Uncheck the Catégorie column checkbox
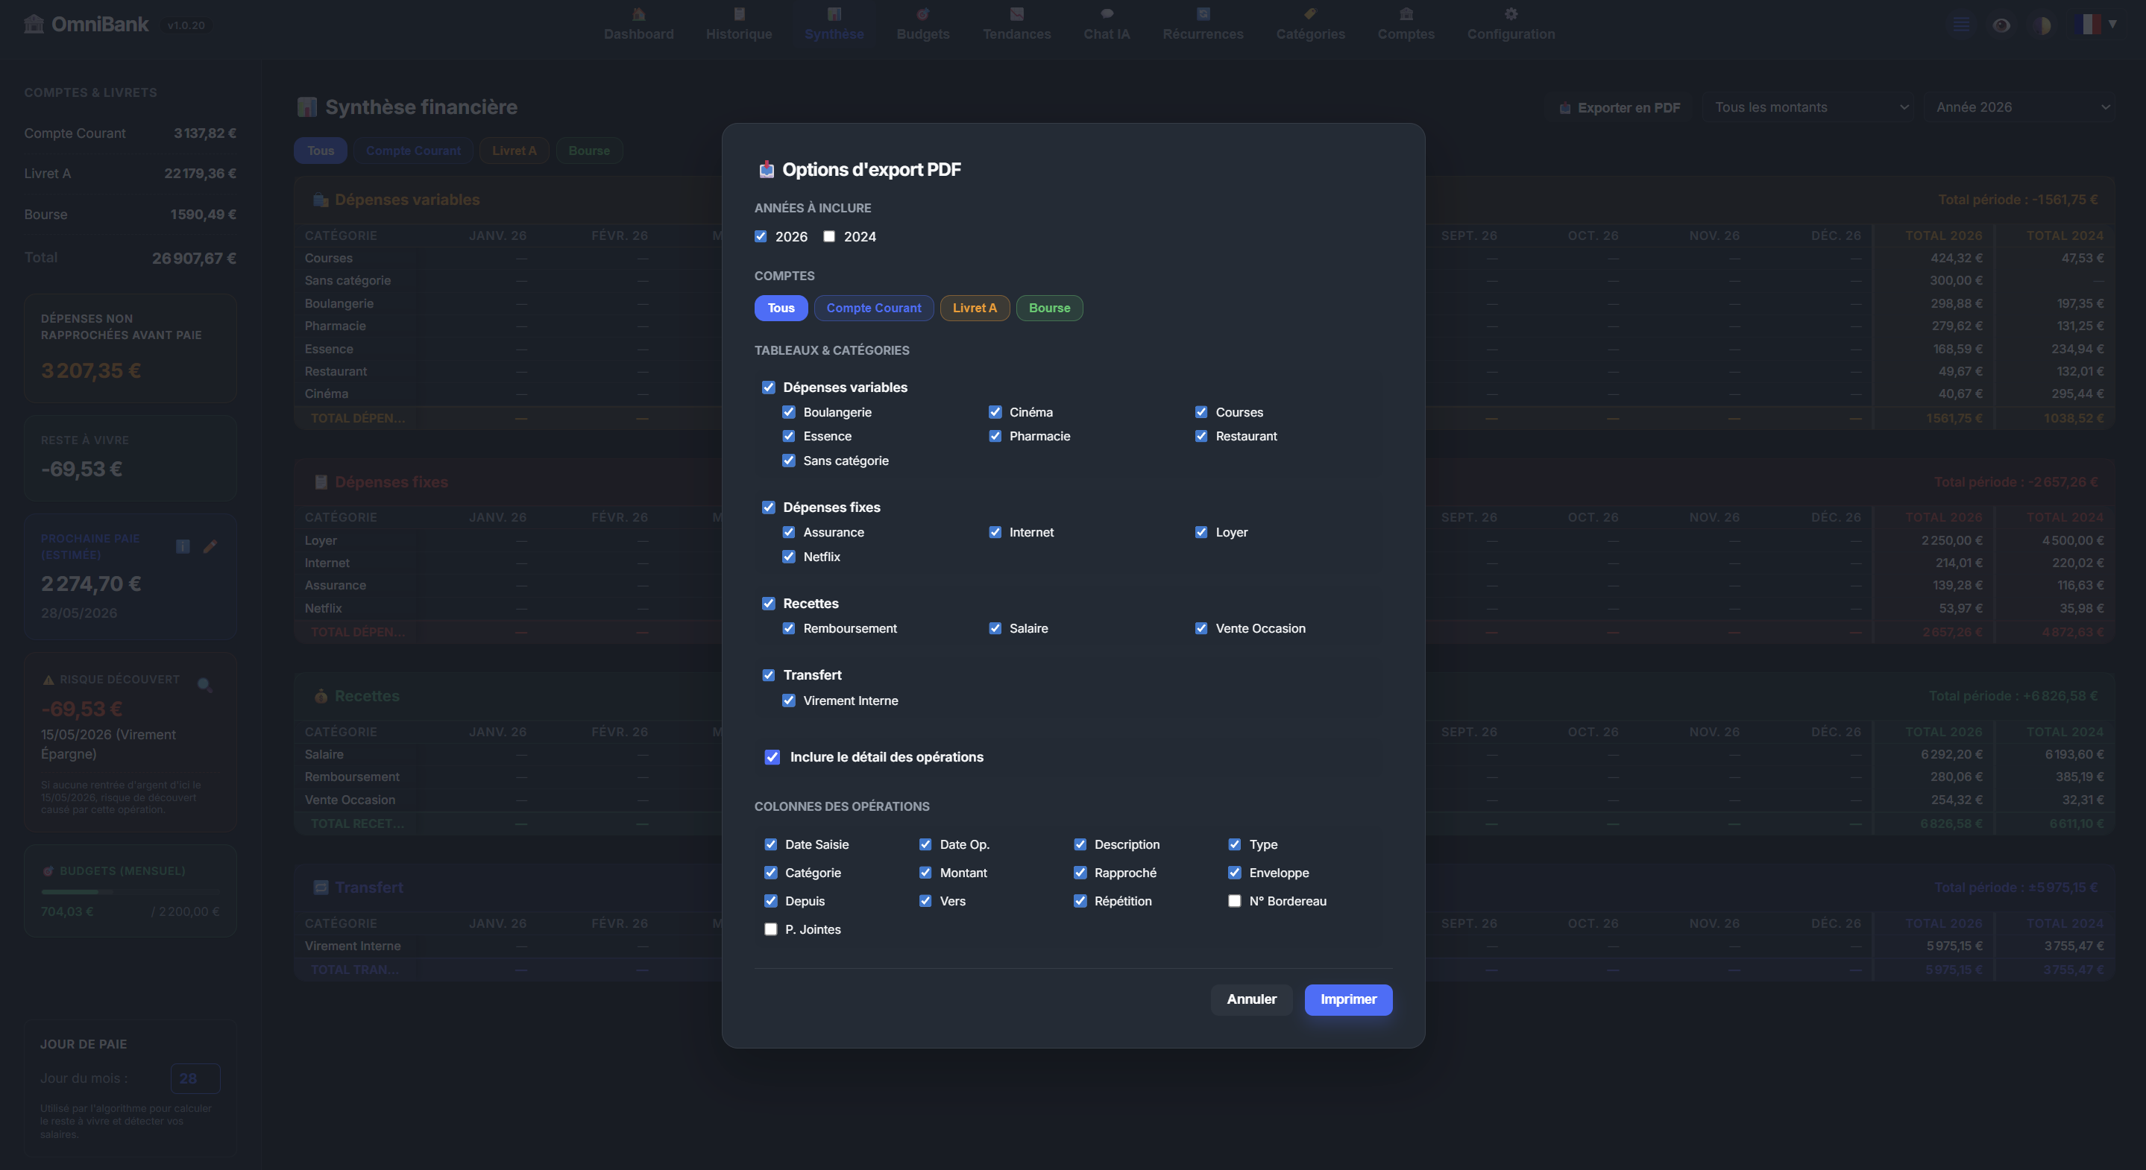The image size is (2146, 1170). click(770, 873)
